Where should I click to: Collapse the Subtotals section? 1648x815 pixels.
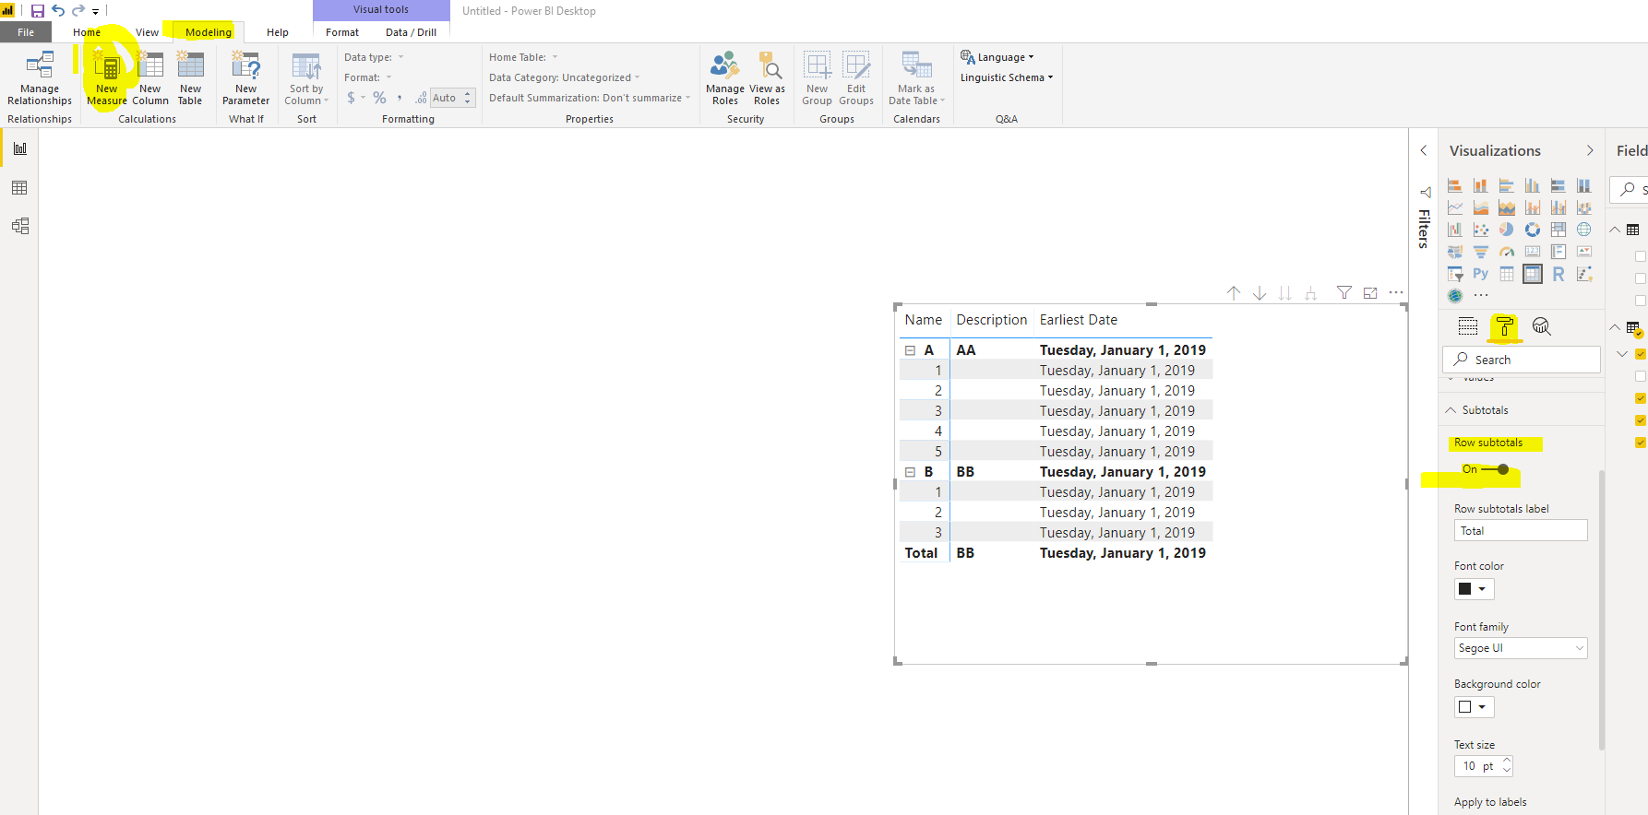coord(1451,410)
